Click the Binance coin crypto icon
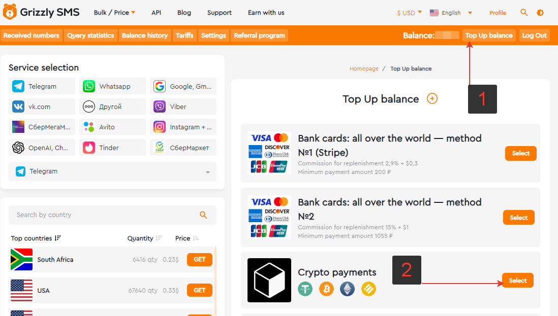The width and height of the screenshot is (558, 316). tap(368, 289)
